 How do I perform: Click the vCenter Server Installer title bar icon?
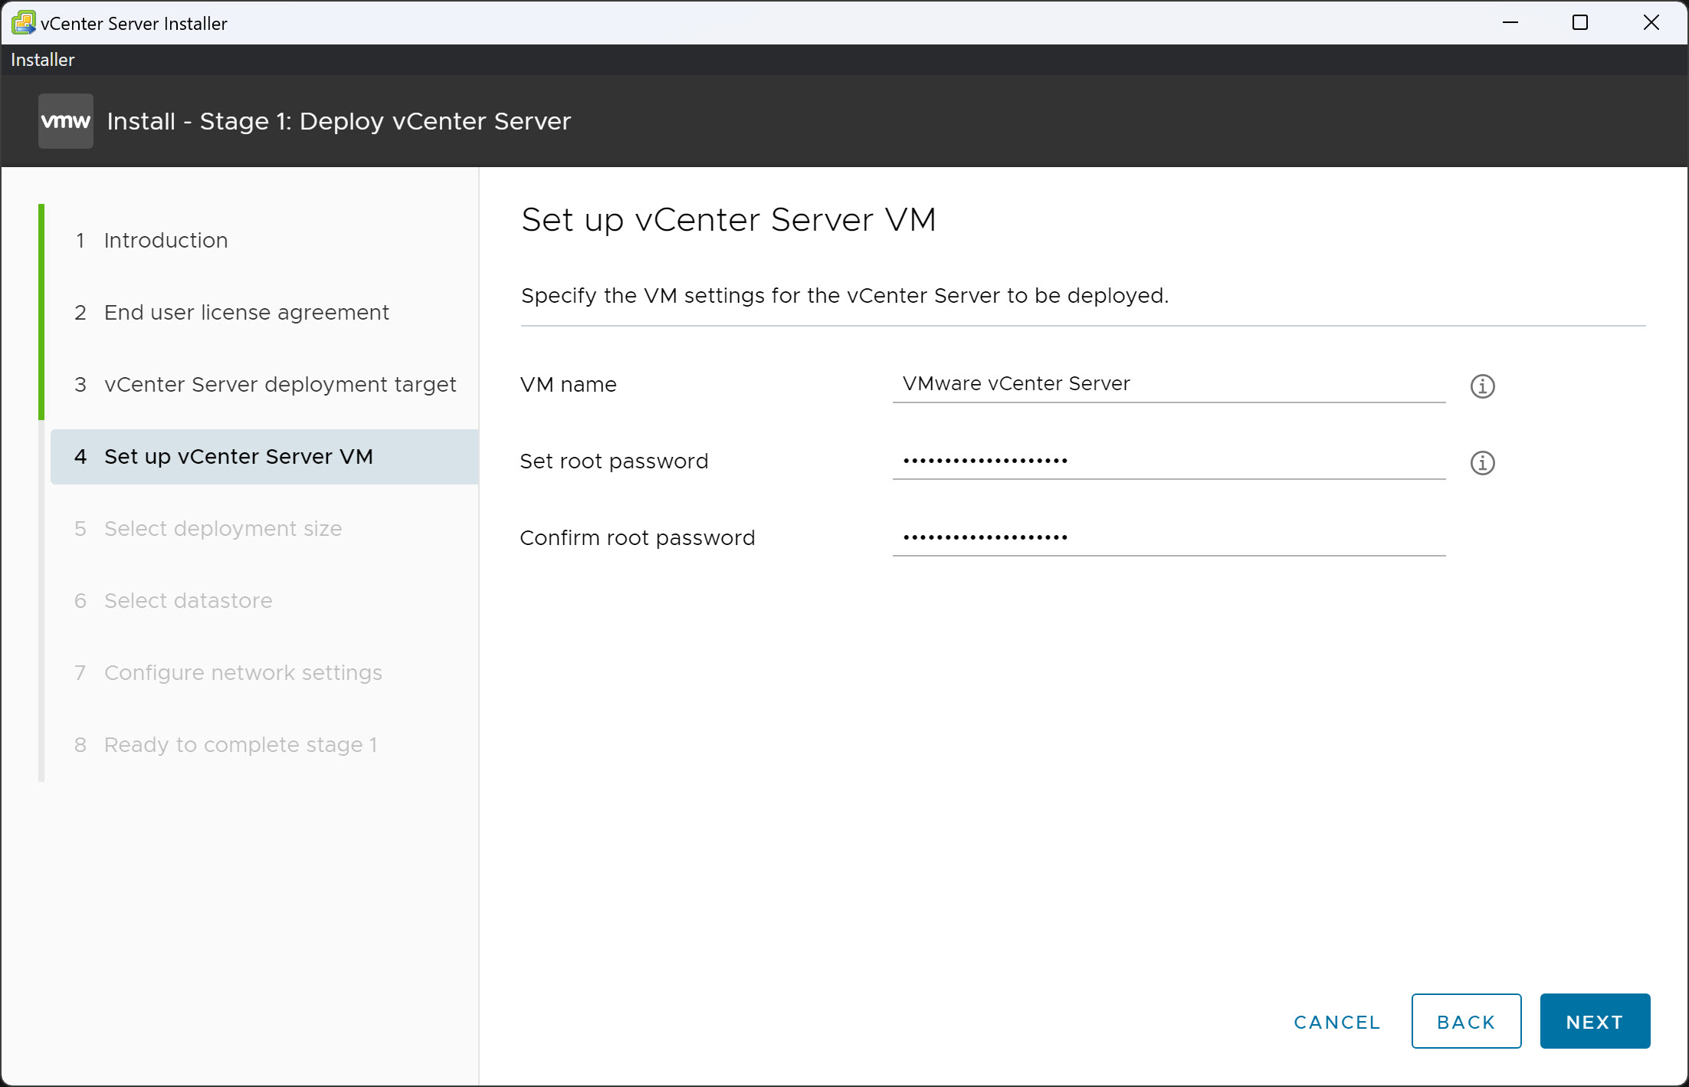click(x=22, y=22)
